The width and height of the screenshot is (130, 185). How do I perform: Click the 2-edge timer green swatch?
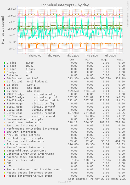[x=4, y=63]
